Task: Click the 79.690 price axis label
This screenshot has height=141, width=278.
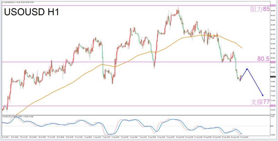Action: coord(273,72)
